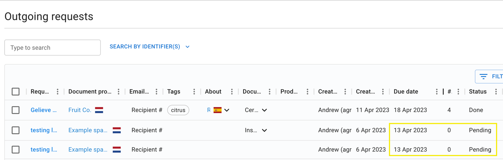Expand the Search by identifier(s) dropdown
This screenshot has width=503, height=160.
(149, 47)
